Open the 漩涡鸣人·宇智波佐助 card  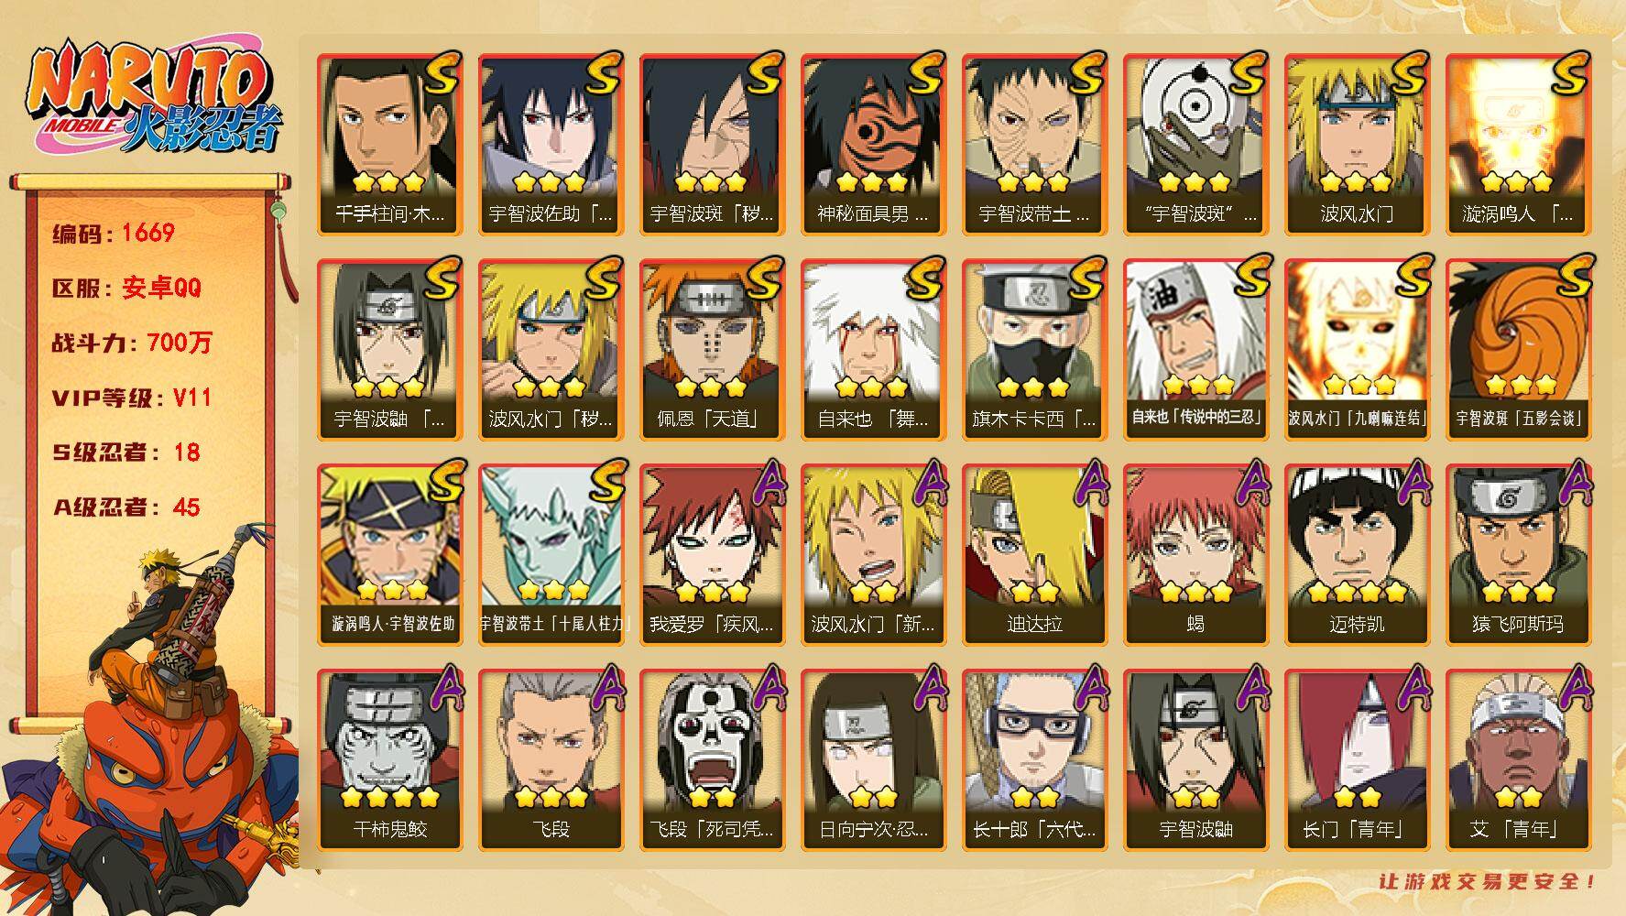(x=388, y=554)
